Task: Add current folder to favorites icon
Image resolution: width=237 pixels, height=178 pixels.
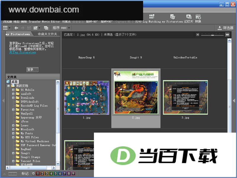Action: [36, 28]
